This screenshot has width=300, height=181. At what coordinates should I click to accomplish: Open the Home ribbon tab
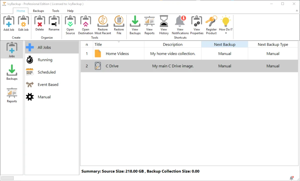point(21,11)
